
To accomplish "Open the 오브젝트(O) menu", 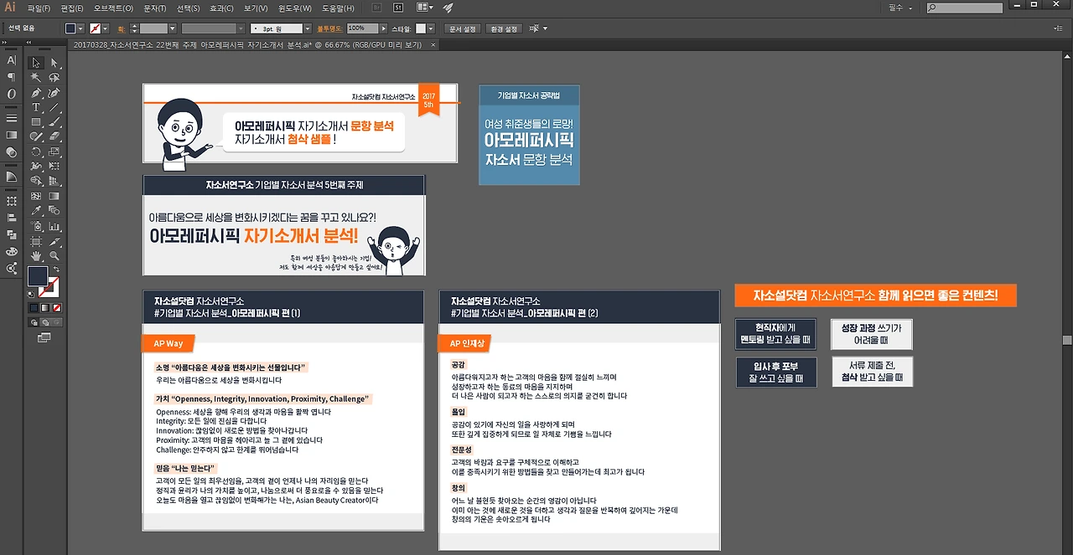I will click(113, 8).
